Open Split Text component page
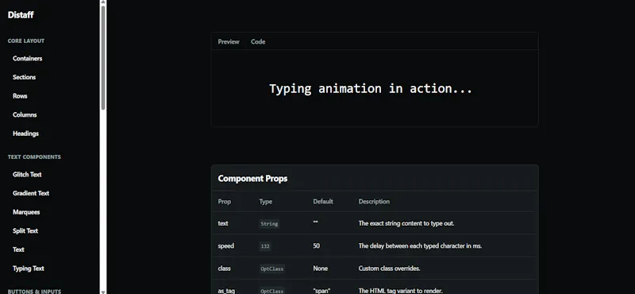The height and width of the screenshot is (294, 635). [25, 230]
